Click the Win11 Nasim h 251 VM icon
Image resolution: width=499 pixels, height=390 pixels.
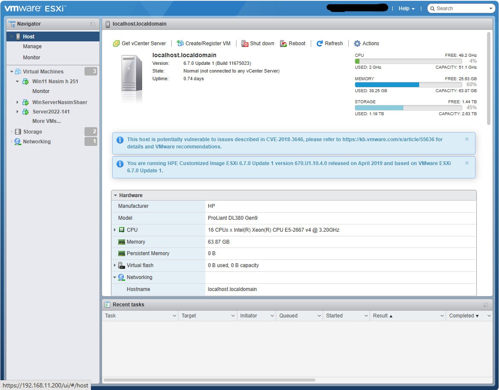tap(26, 82)
